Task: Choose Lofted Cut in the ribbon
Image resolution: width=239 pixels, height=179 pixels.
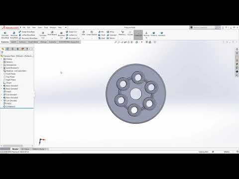Action: tap(71, 35)
